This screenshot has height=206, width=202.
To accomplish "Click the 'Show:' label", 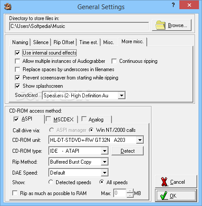I will point(19,182).
